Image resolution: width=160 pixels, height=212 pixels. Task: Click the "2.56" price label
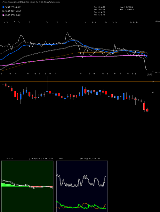(x=149, y=75)
